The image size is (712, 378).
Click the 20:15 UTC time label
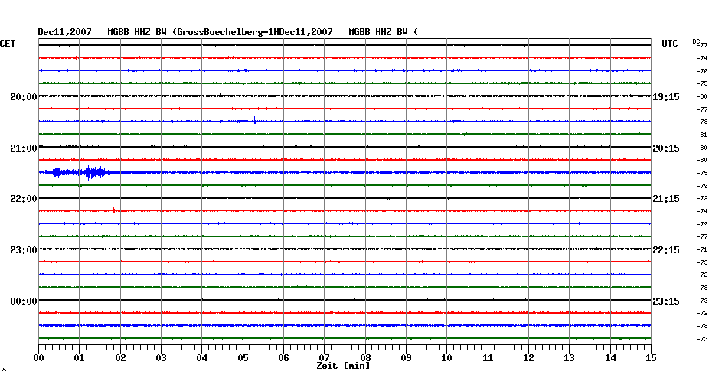coord(666,148)
